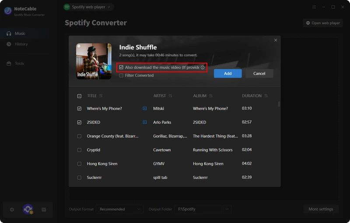The width and height of the screenshot is (350, 223).
Task: Check the Suckerrr song checkbox
Action: point(79,177)
